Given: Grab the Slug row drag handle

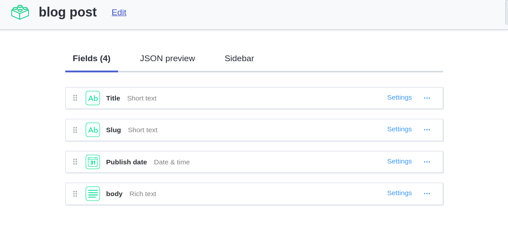Looking at the screenshot, I should (x=75, y=130).
